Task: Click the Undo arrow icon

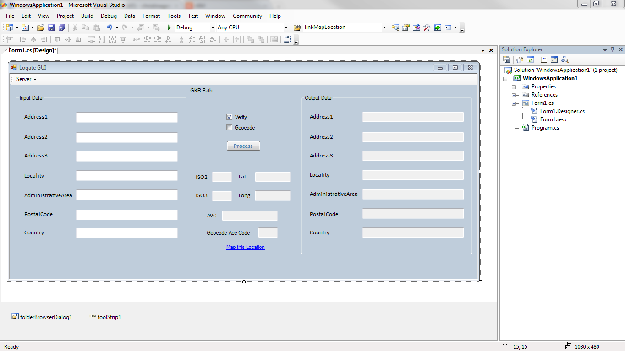Action: point(109,27)
